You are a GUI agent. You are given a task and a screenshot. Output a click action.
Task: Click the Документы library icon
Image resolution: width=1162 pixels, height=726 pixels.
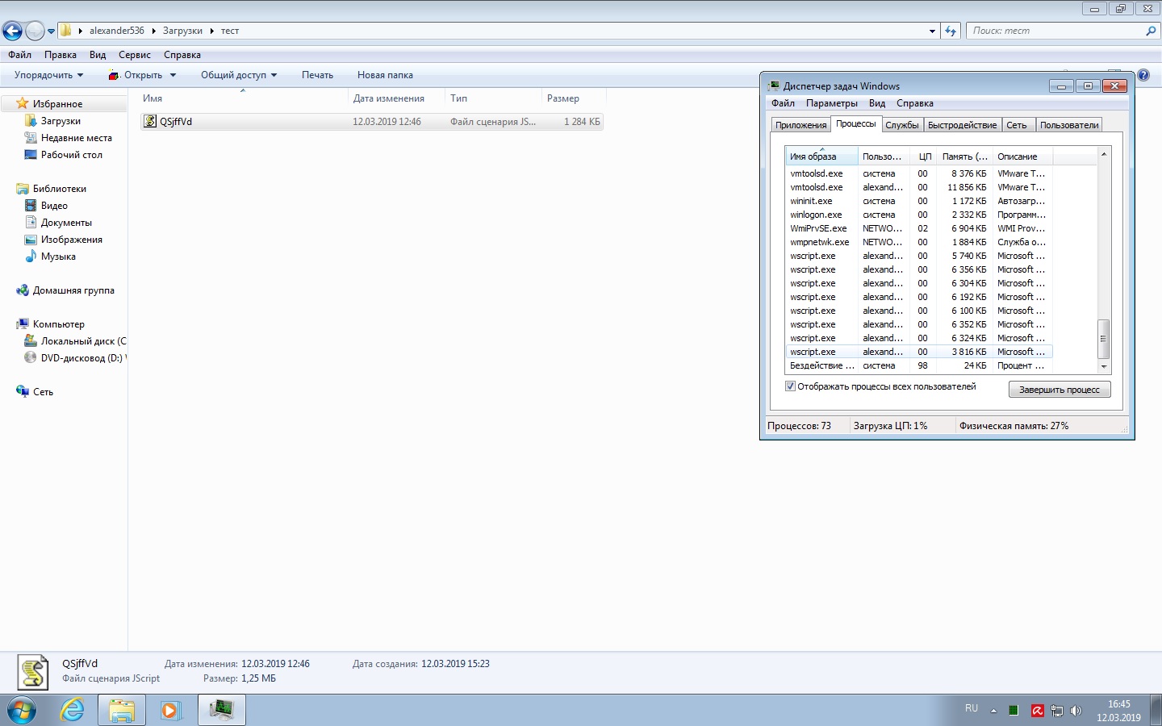[x=31, y=223]
